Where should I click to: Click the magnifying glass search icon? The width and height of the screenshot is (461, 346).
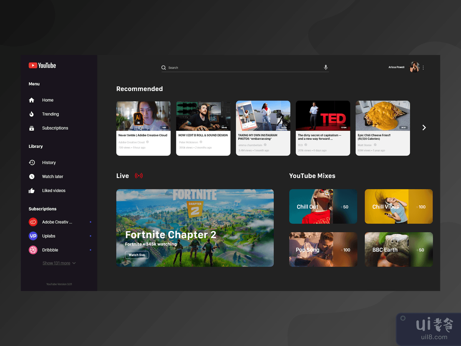pyautogui.click(x=164, y=68)
